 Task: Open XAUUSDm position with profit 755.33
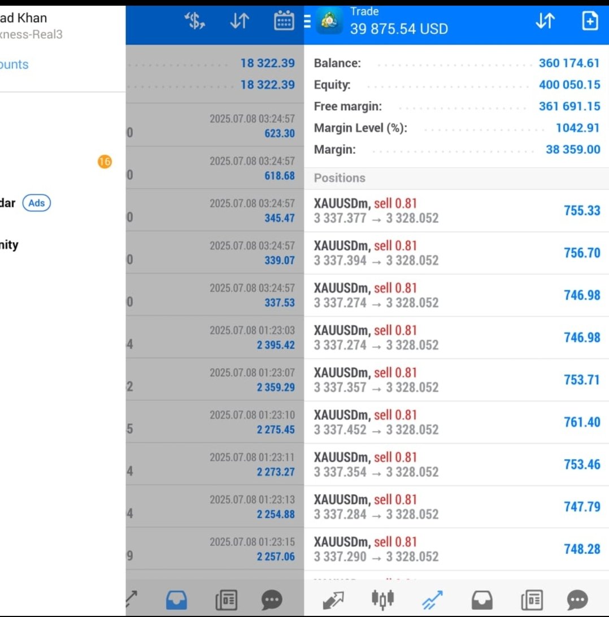click(456, 211)
